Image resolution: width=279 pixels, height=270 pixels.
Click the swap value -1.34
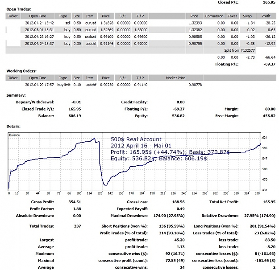[250, 23]
